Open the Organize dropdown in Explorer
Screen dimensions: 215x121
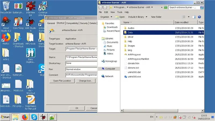(106, 17)
